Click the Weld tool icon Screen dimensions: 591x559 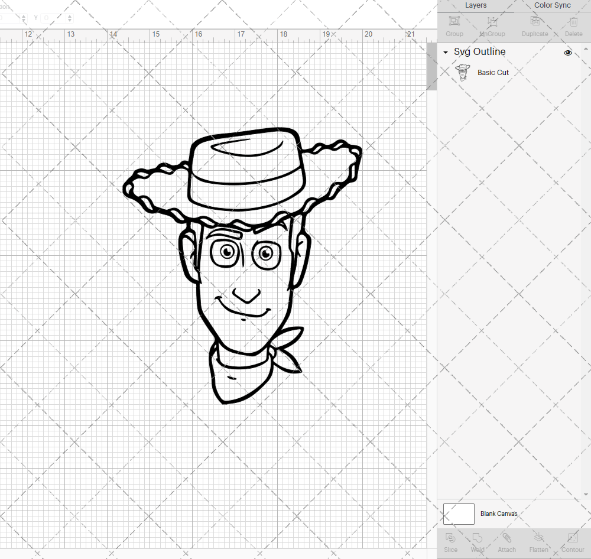[x=477, y=538]
